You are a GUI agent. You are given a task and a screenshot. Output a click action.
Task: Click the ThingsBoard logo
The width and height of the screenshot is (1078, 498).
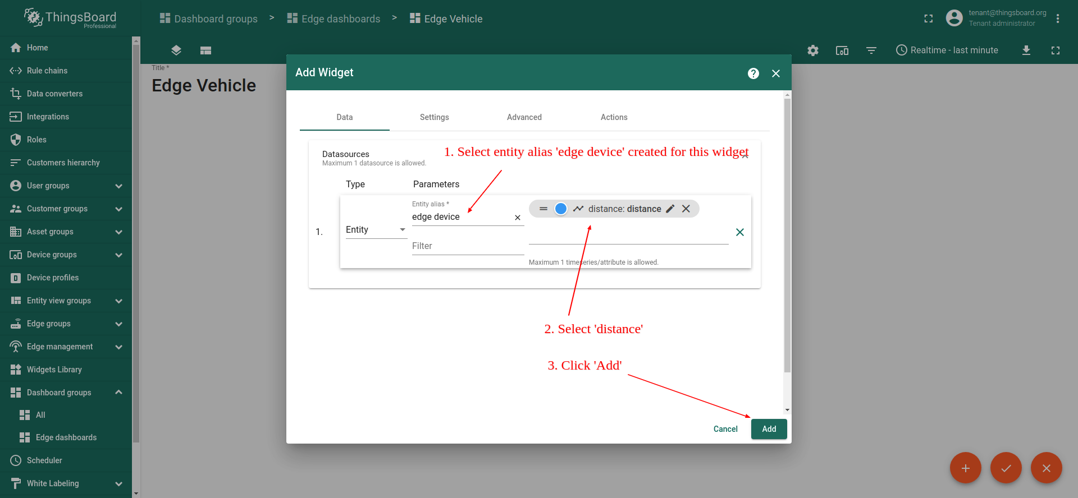click(x=70, y=18)
